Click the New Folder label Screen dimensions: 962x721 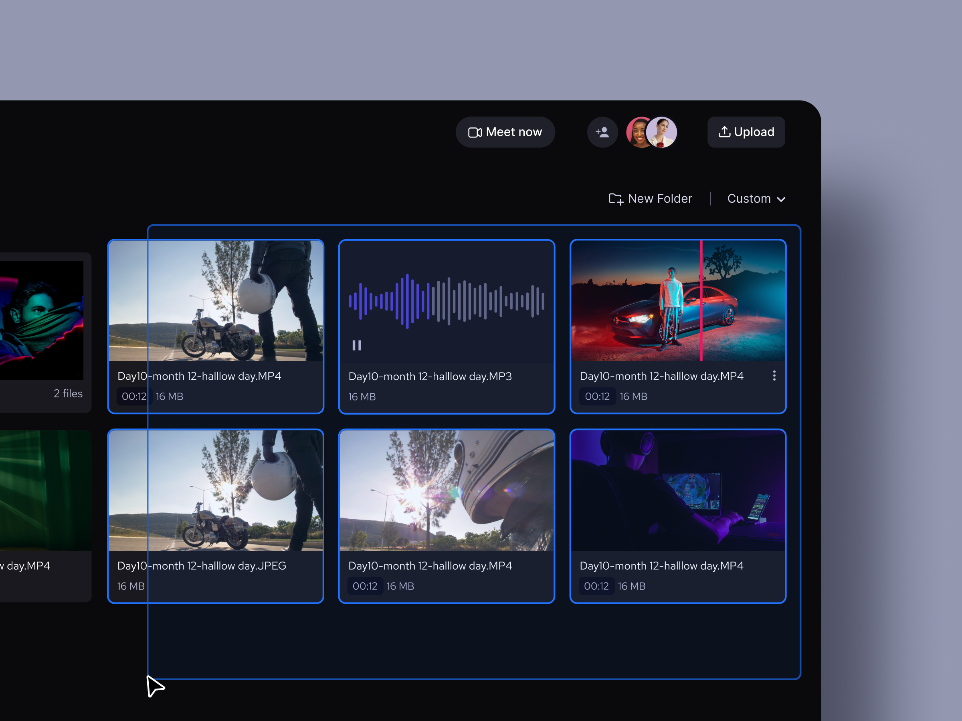(660, 199)
